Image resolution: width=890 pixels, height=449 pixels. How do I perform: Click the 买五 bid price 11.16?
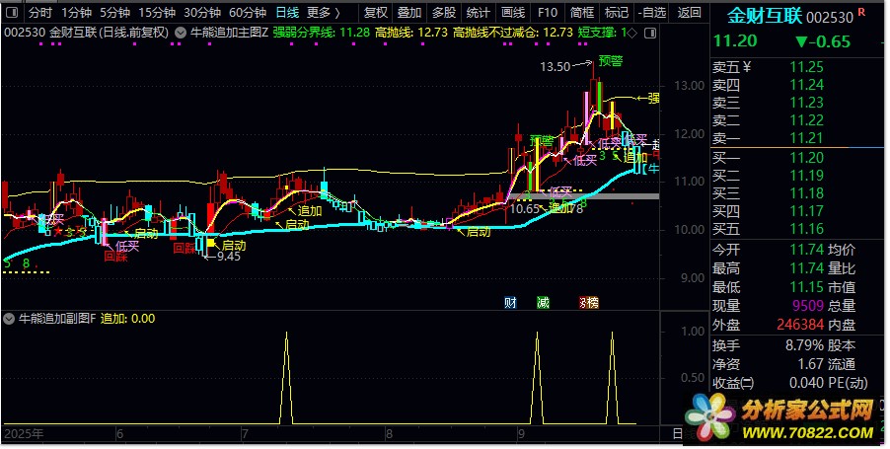[x=806, y=229]
